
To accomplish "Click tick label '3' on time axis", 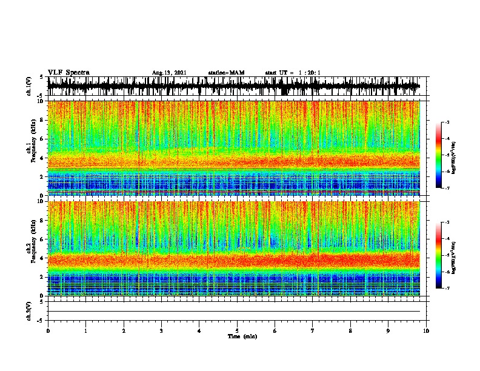I will click(x=161, y=330).
